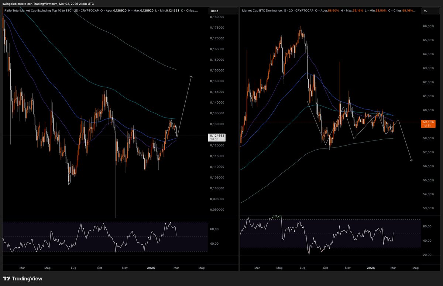Viewport: 443px width, 286px height.
Task: Click the 40,00 RSI level on left chart
Action: pos(214,243)
